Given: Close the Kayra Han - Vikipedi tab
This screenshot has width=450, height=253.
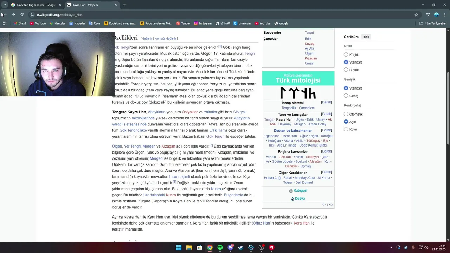Looking at the screenshot, I should 116,5.
